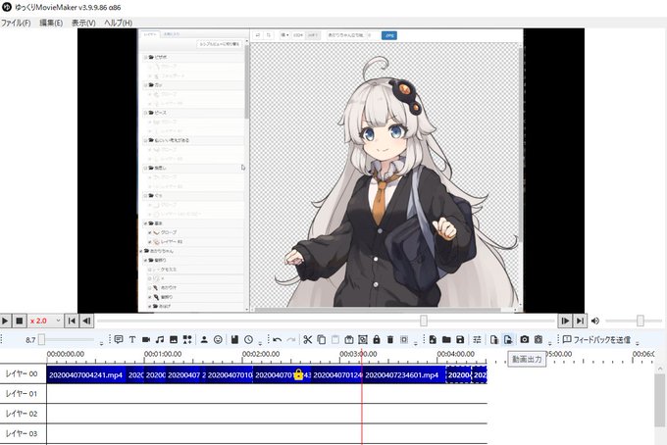Add a video item using camcorder icon
Viewport: 667px width, 445px height.
(146, 339)
